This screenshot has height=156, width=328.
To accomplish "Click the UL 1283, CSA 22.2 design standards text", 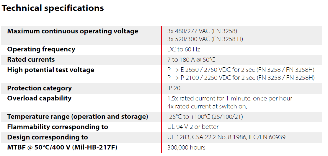I will [x=226, y=137].
